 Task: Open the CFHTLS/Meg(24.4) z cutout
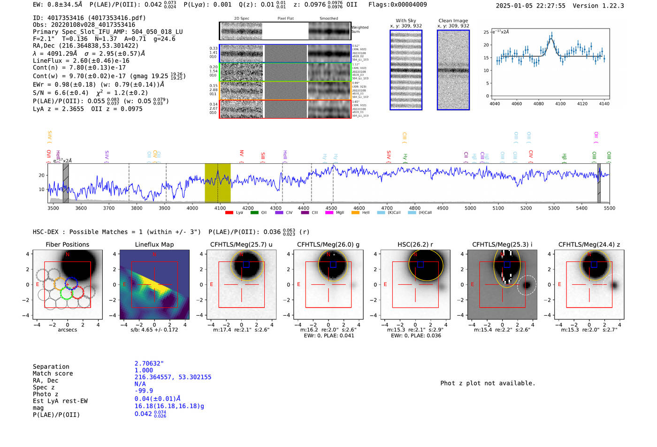pyautogui.click(x=589, y=285)
